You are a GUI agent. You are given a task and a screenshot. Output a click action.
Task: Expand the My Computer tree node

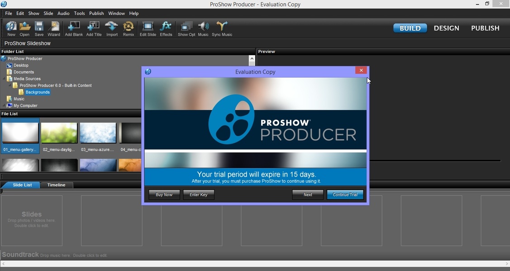[x=4, y=106]
